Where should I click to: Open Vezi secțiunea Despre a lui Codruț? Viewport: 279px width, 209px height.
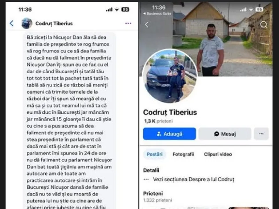click(194, 179)
